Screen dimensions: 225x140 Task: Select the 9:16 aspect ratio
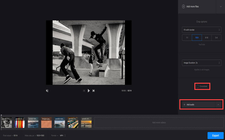coord(207,37)
